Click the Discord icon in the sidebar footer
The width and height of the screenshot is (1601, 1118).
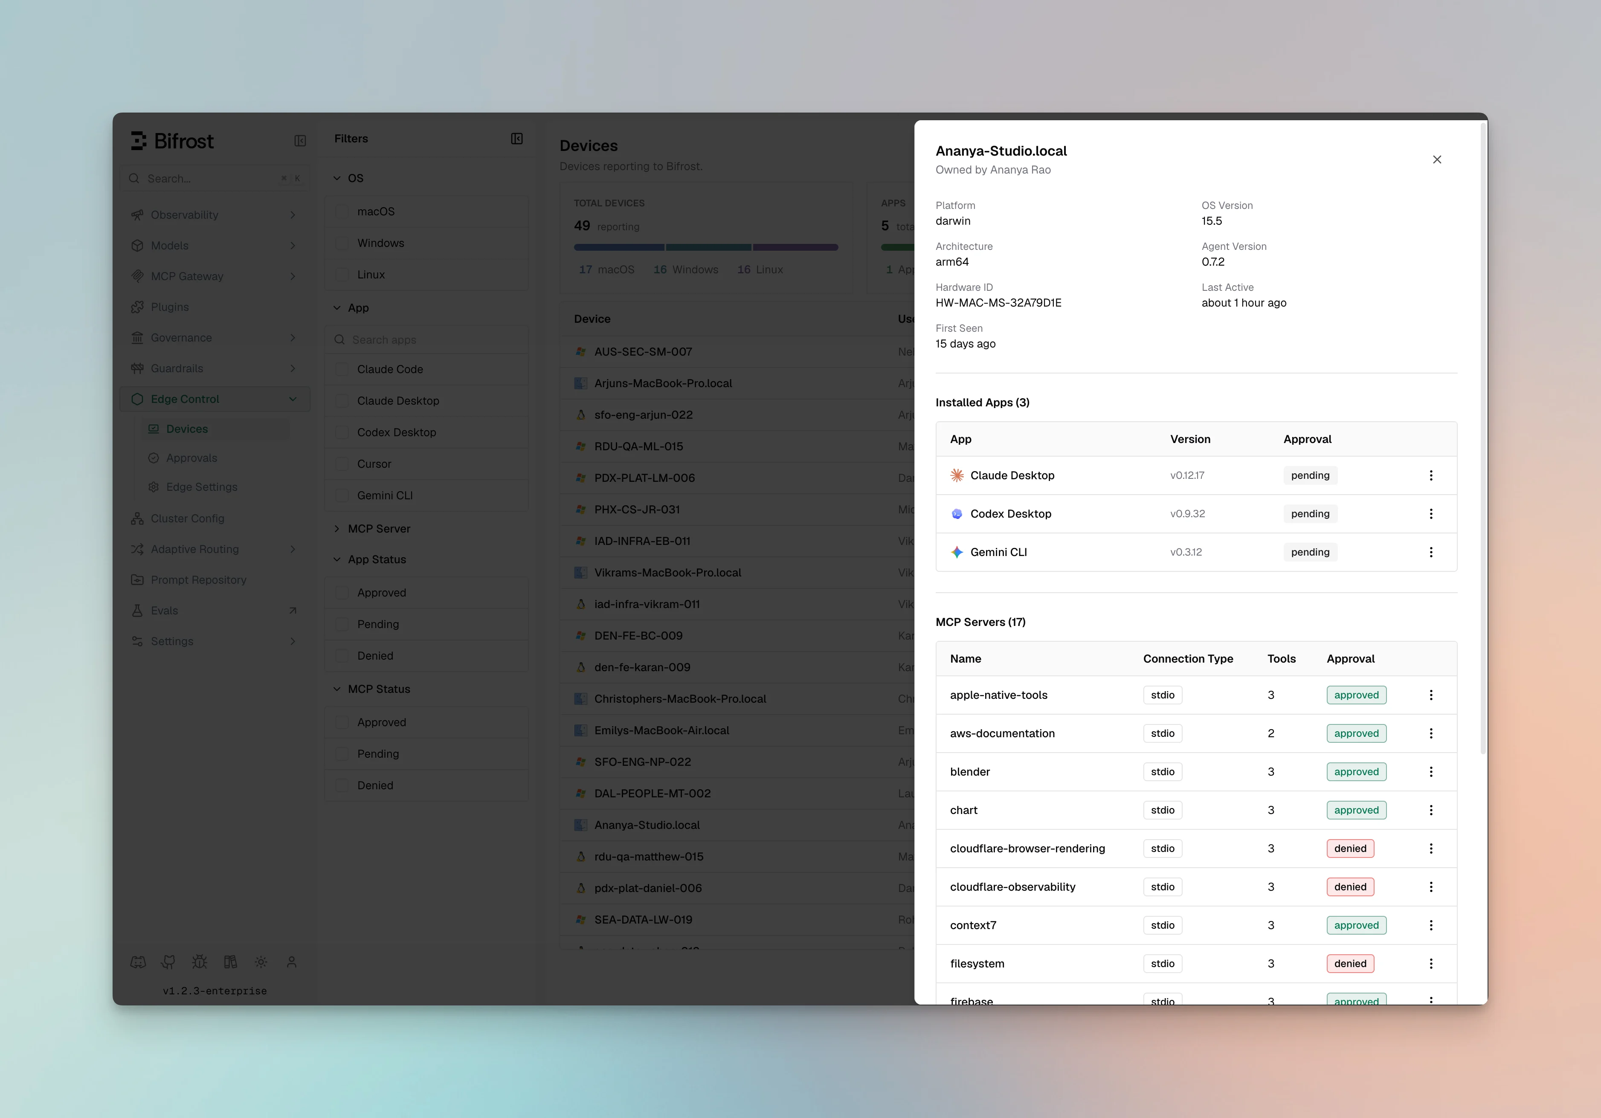138,962
